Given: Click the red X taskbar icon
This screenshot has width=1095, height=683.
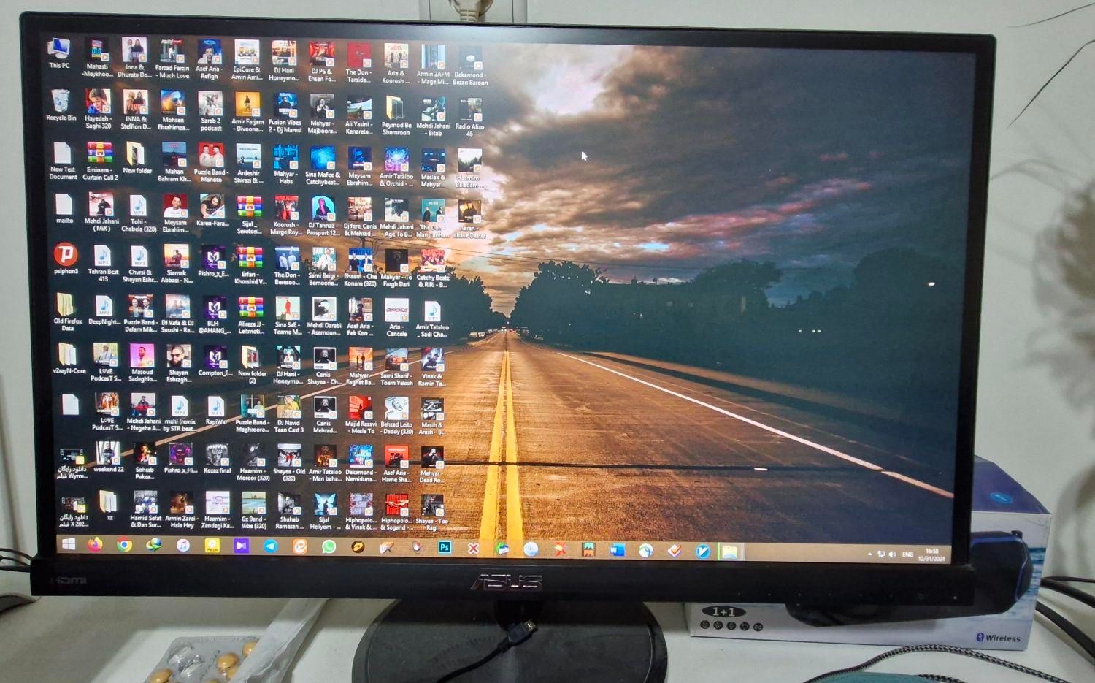Looking at the screenshot, I should pyautogui.click(x=473, y=548).
